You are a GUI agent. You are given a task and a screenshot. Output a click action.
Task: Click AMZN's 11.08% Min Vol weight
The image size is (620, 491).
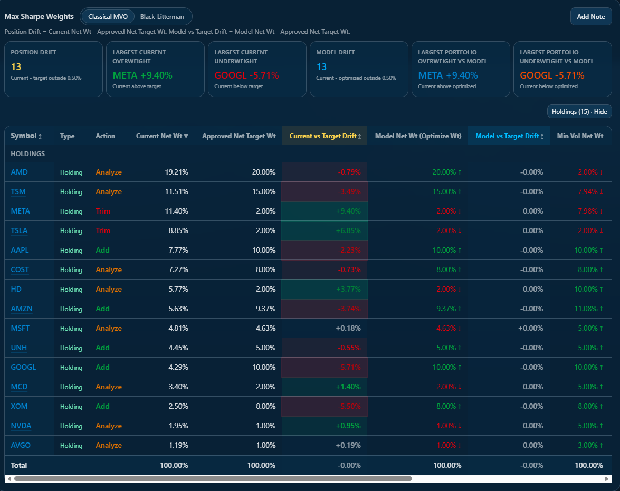[588, 309]
